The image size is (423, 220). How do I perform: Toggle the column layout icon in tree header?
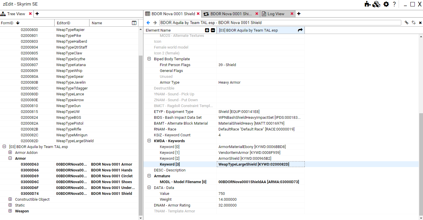(x=134, y=23)
